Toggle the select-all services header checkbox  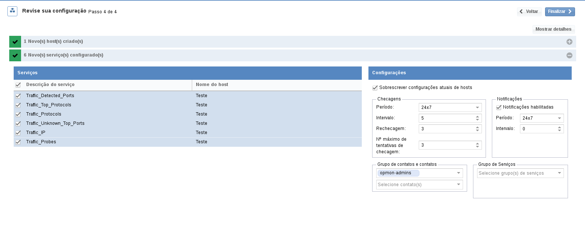[x=18, y=85]
